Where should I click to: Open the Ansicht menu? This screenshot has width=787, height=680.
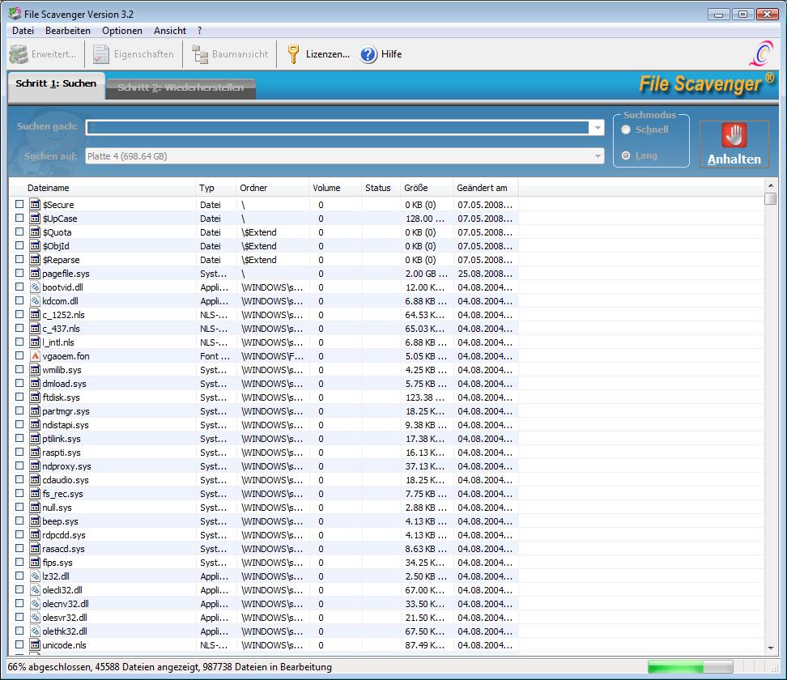tap(170, 31)
